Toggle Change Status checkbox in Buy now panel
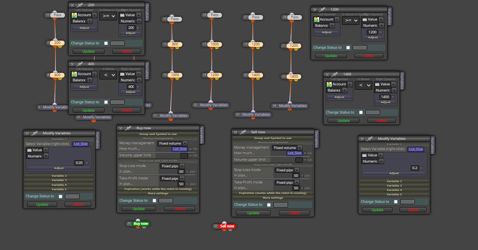478x250 pixels. [x=154, y=201]
